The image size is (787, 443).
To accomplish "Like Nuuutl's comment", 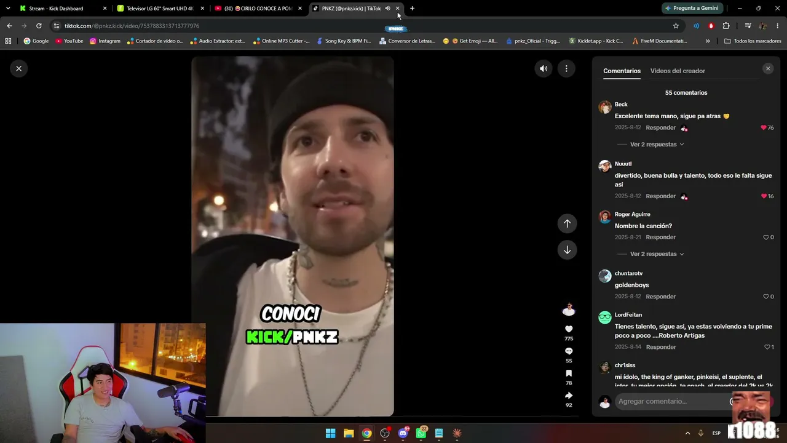I will [764, 196].
